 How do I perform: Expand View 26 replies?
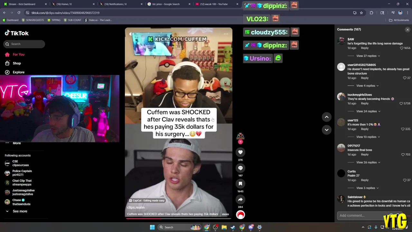pyautogui.click(x=368, y=162)
